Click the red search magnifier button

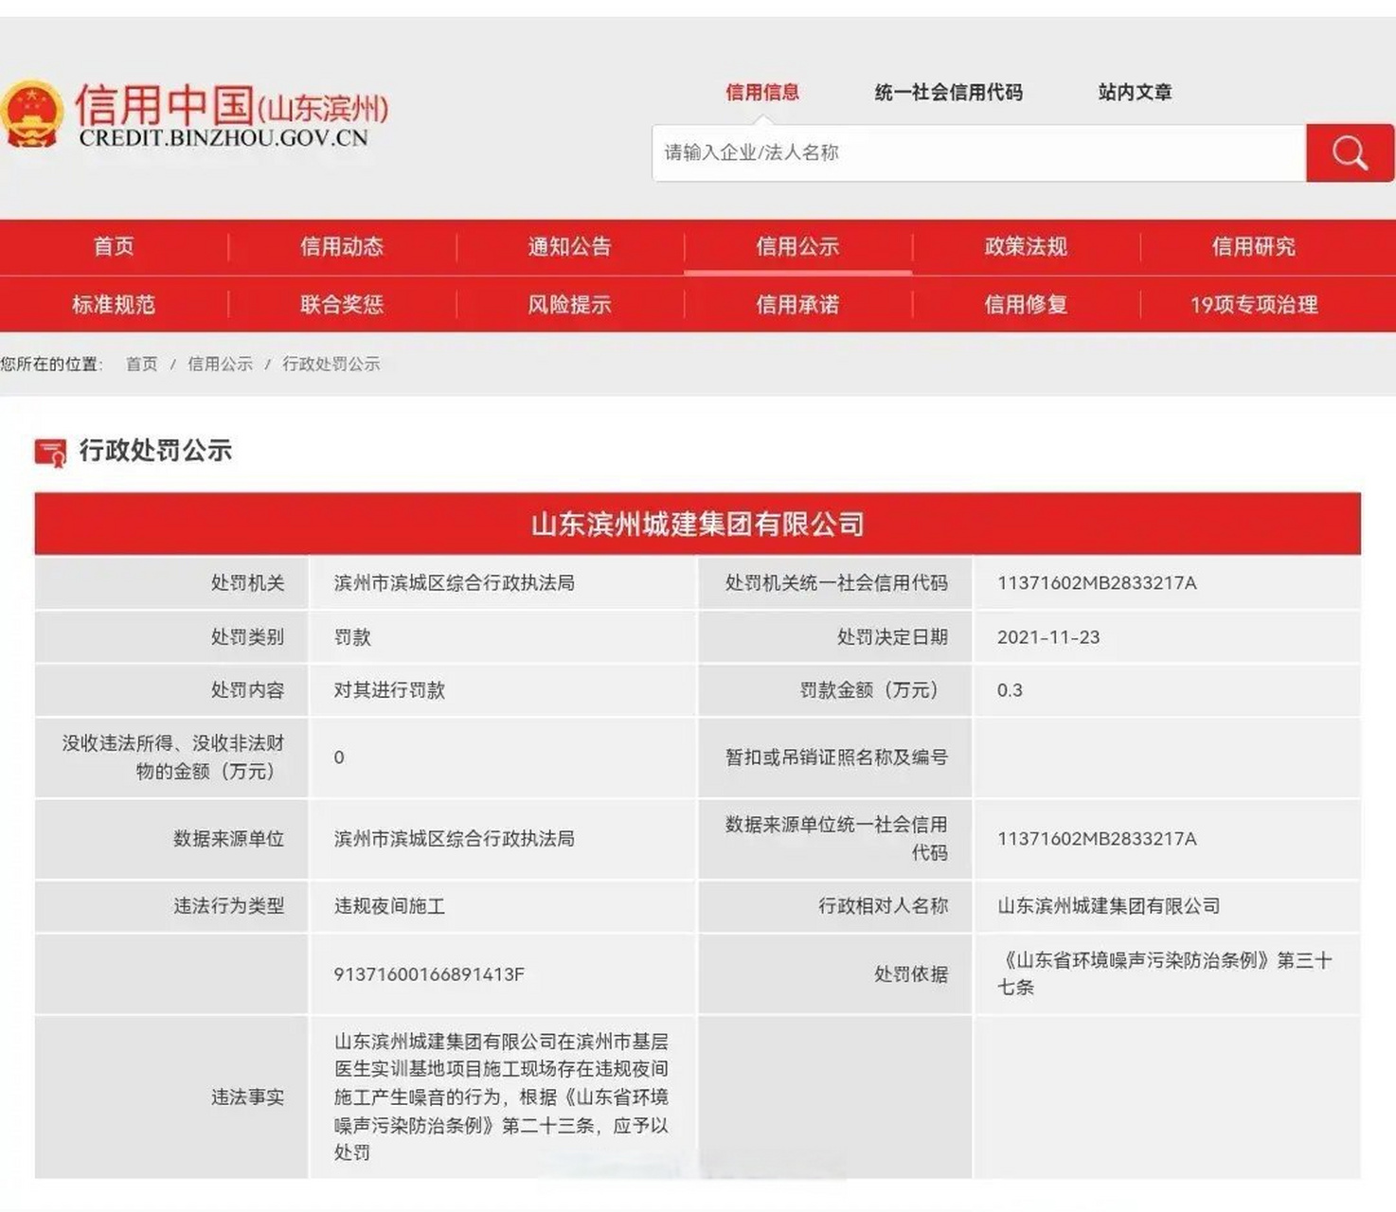click(x=1350, y=152)
